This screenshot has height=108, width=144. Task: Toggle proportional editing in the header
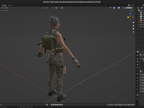coord(62,8)
